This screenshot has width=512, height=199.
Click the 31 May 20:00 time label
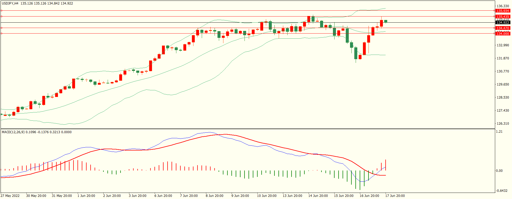pyautogui.click(x=62, y=196)
